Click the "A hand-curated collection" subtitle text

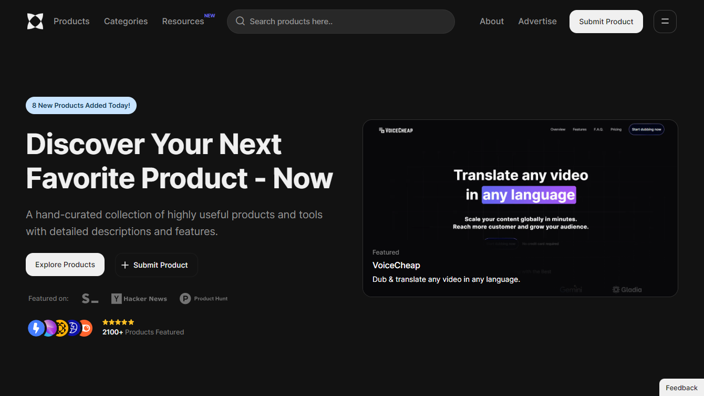click(x=174, y=223)
